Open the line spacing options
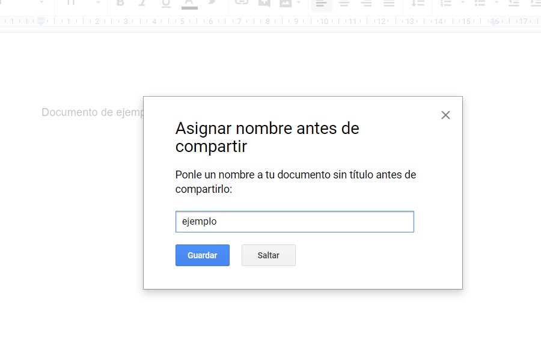Screen dimensions: 541x355 tap(418, 4)
